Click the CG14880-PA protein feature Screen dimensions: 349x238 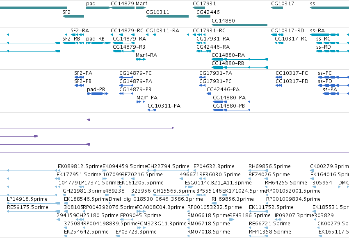[x=231, y=102]
